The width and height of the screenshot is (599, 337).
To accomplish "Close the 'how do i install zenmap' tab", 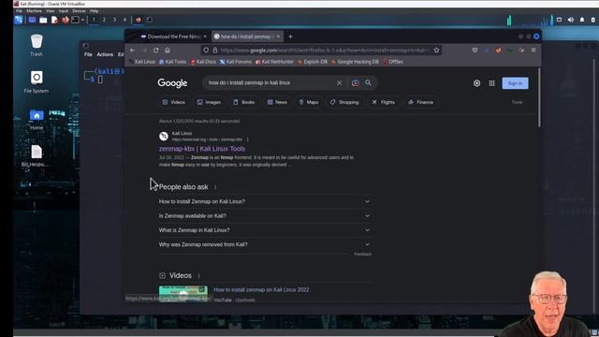I will [x=278, y=37].
